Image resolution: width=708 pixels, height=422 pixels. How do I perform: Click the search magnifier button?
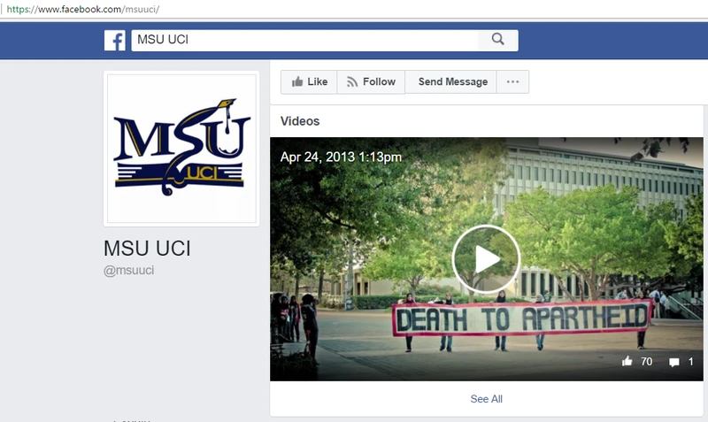498,40
